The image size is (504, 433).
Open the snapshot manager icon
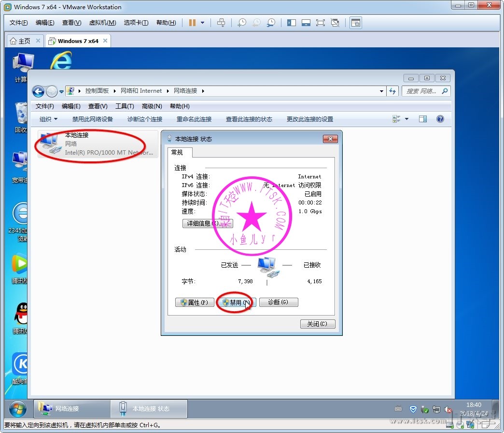(271, 23)
